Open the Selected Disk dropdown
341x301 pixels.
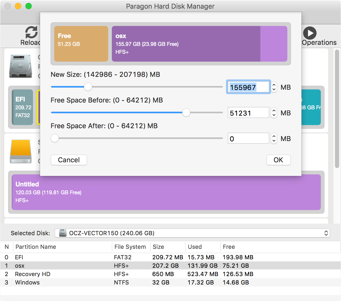pos(192,233)
